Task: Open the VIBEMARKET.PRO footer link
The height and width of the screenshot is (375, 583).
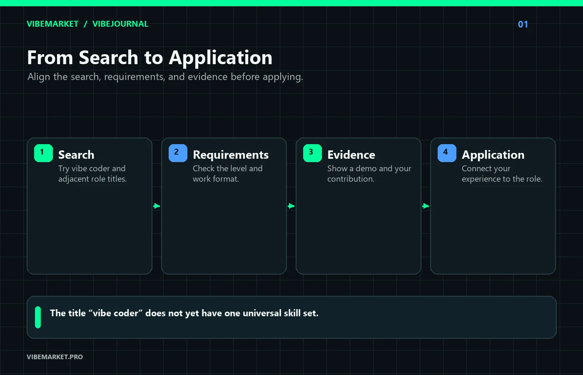Action: [55, 357]
